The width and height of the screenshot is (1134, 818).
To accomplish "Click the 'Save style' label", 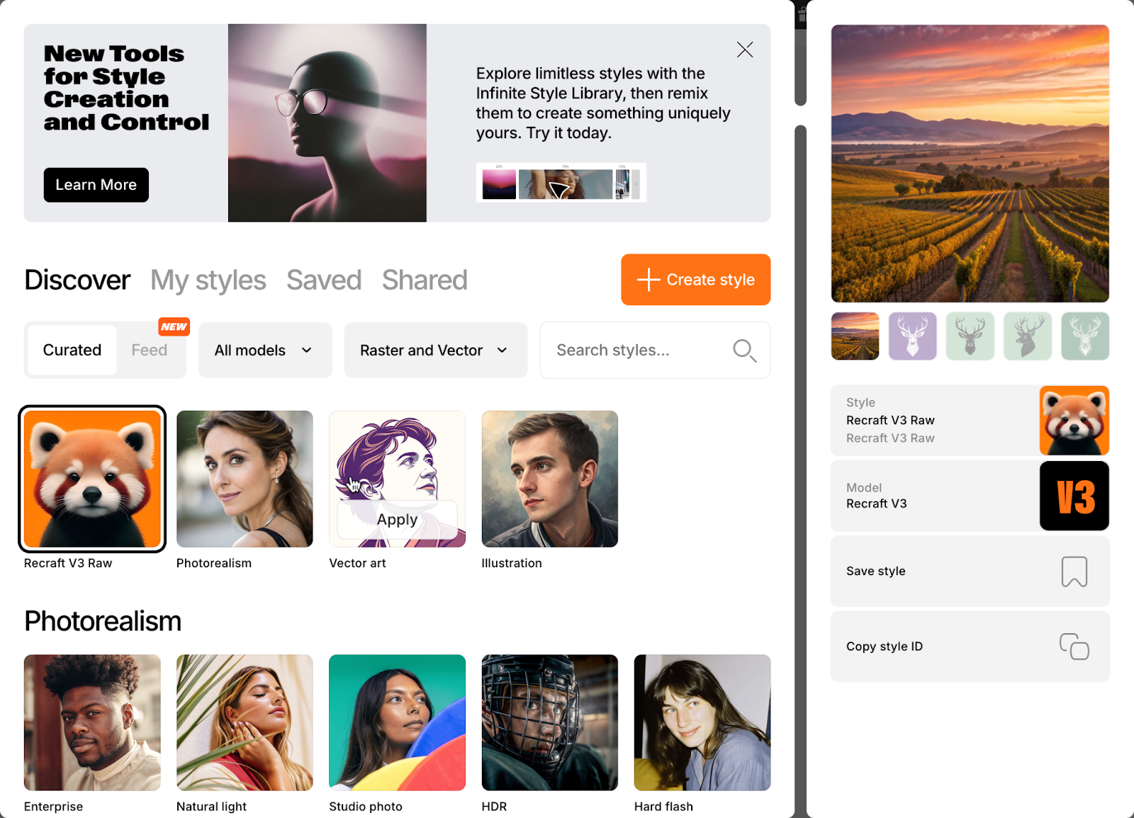I will (x=876, y=572).
